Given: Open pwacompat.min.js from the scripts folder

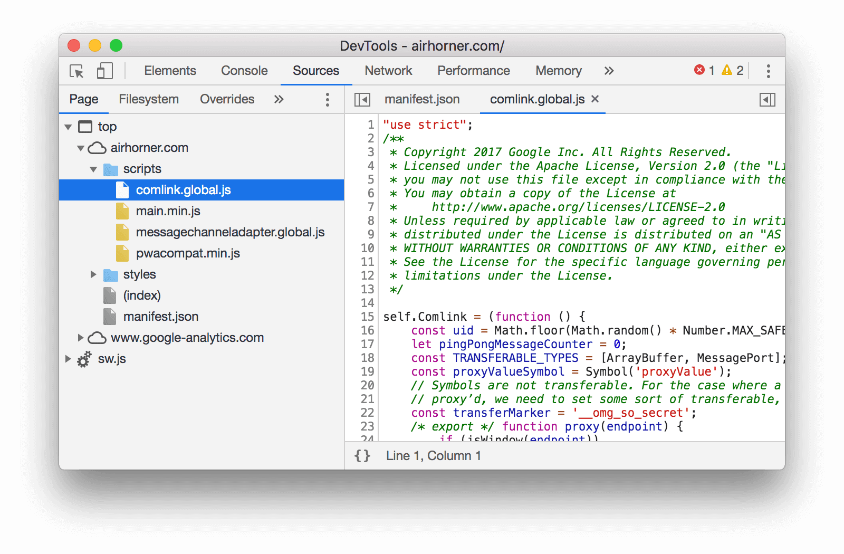Looking at the screenshot, I should coord(187,253).
